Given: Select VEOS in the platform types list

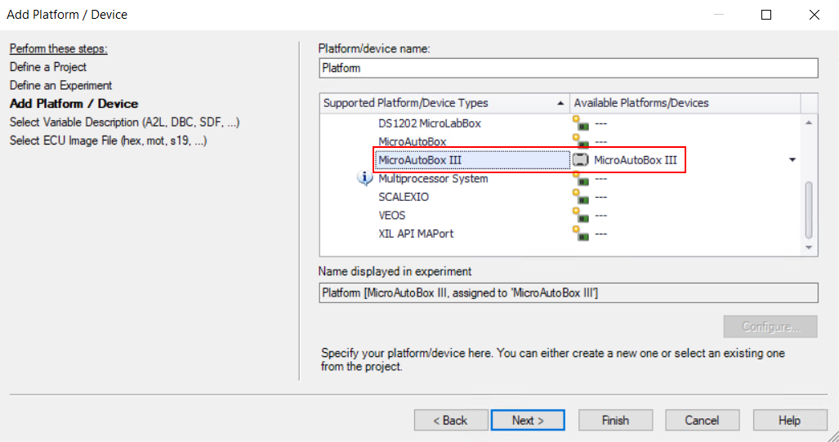Looking at the screenshot, I should click(x=392, y=216).
